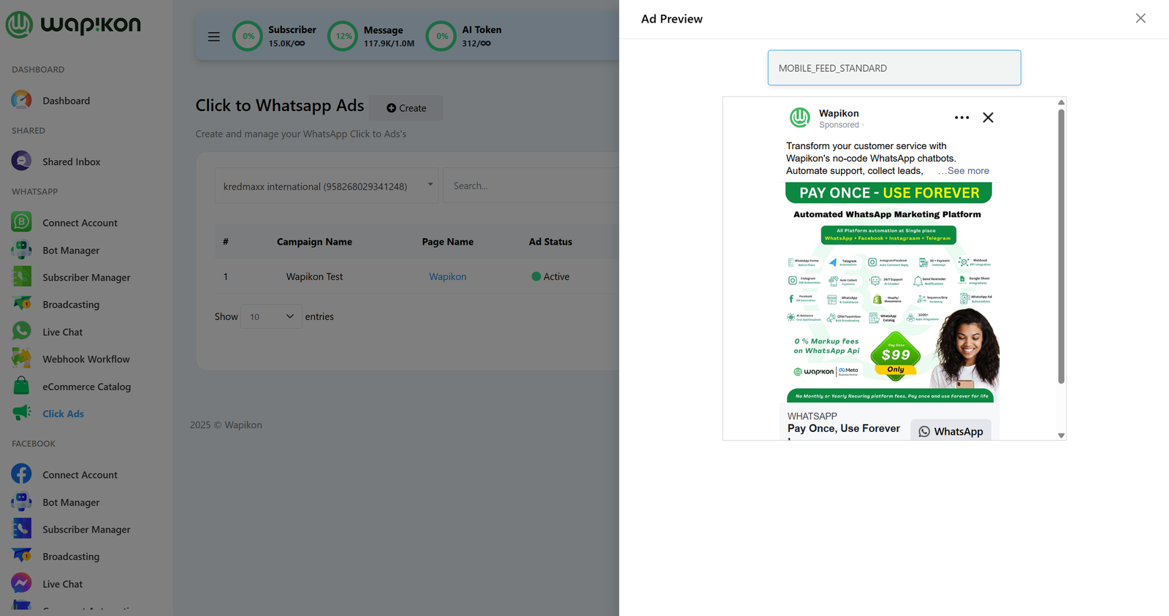
Task: Click the Dashboard gauge icon
Action: [x=21, y=100]
